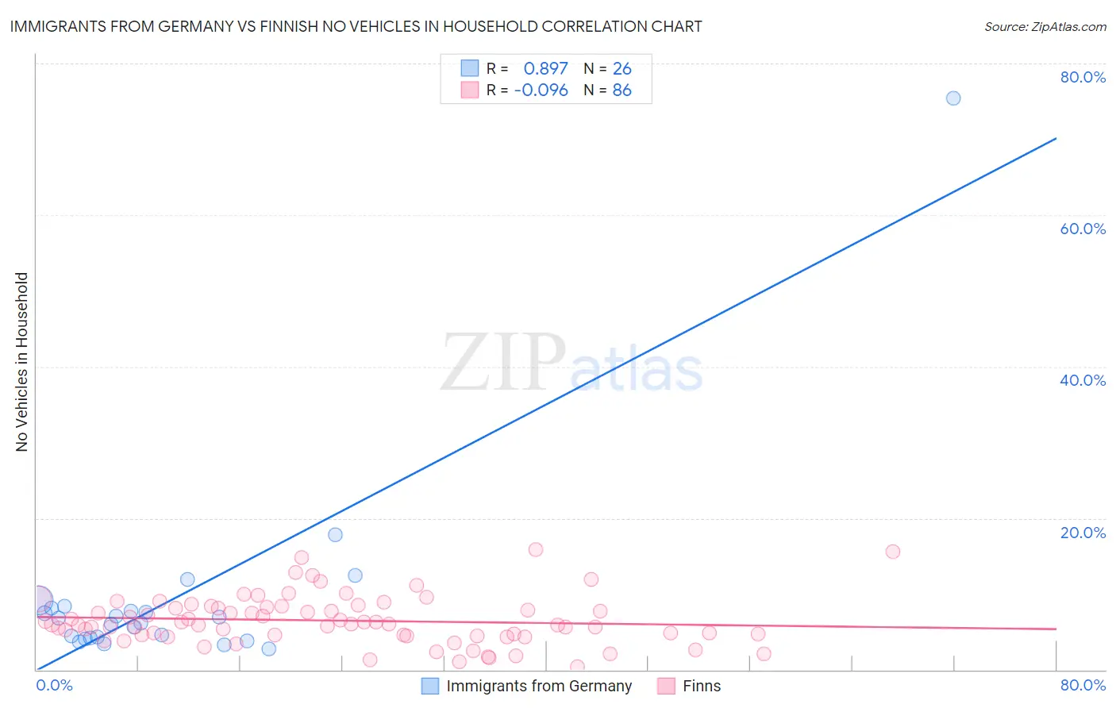
Task: Click the 20.0% y-axis label
Action: click(x=1083, y=533)
